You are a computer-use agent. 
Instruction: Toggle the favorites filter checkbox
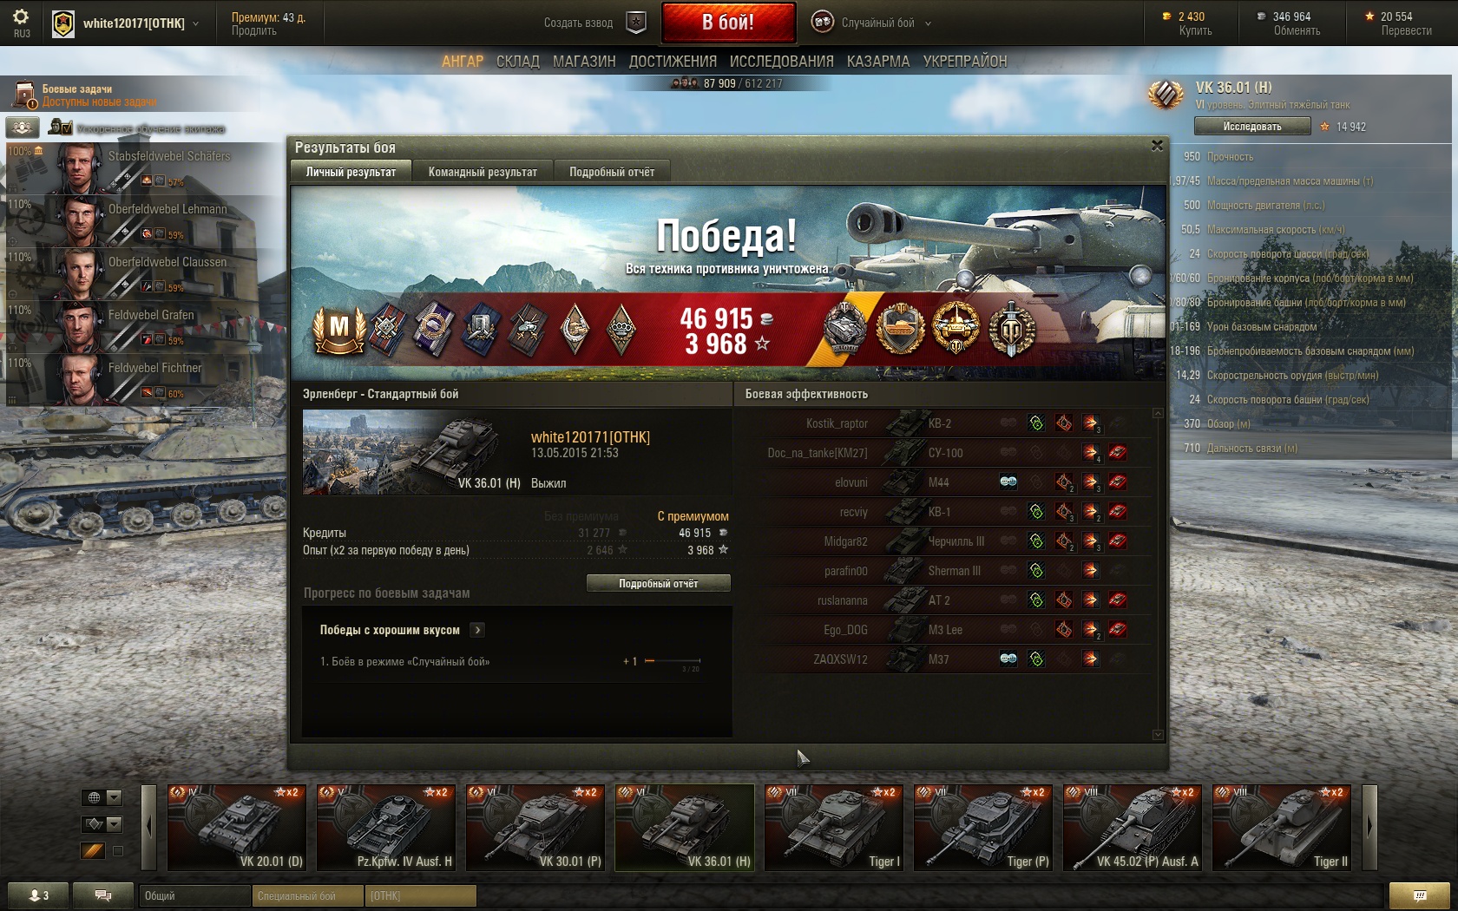[118, 851]
